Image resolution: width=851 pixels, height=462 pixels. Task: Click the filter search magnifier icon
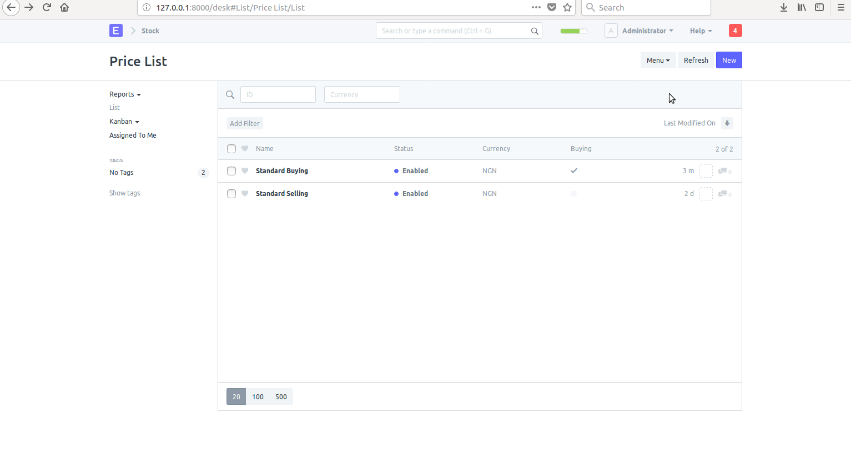(x=230, y=94)
